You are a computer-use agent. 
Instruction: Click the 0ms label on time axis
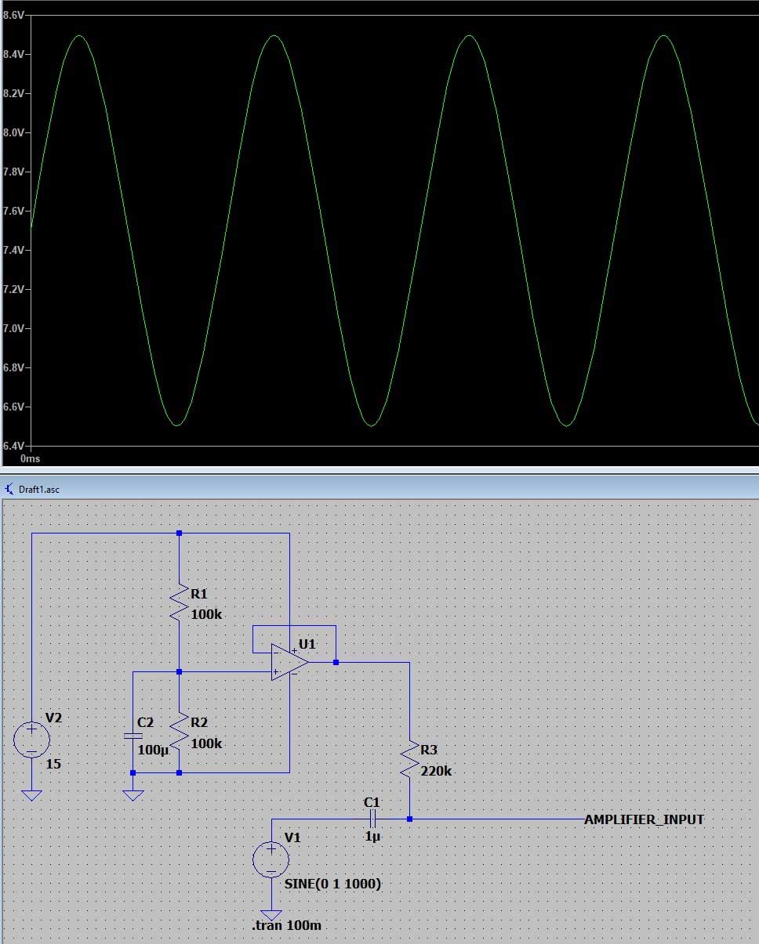coord(30,458)
